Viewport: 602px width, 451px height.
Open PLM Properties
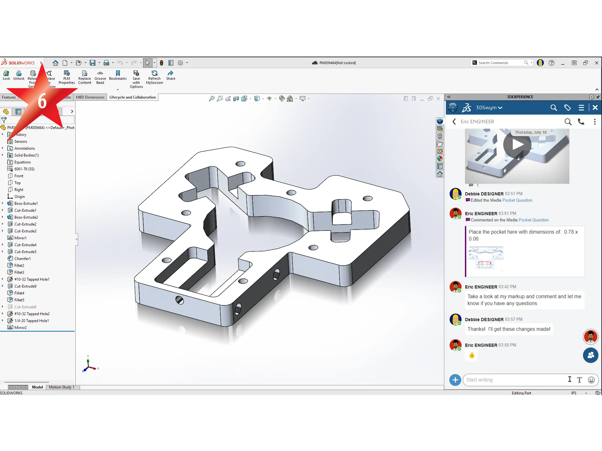pyautogui.click(x=67, y=73)
